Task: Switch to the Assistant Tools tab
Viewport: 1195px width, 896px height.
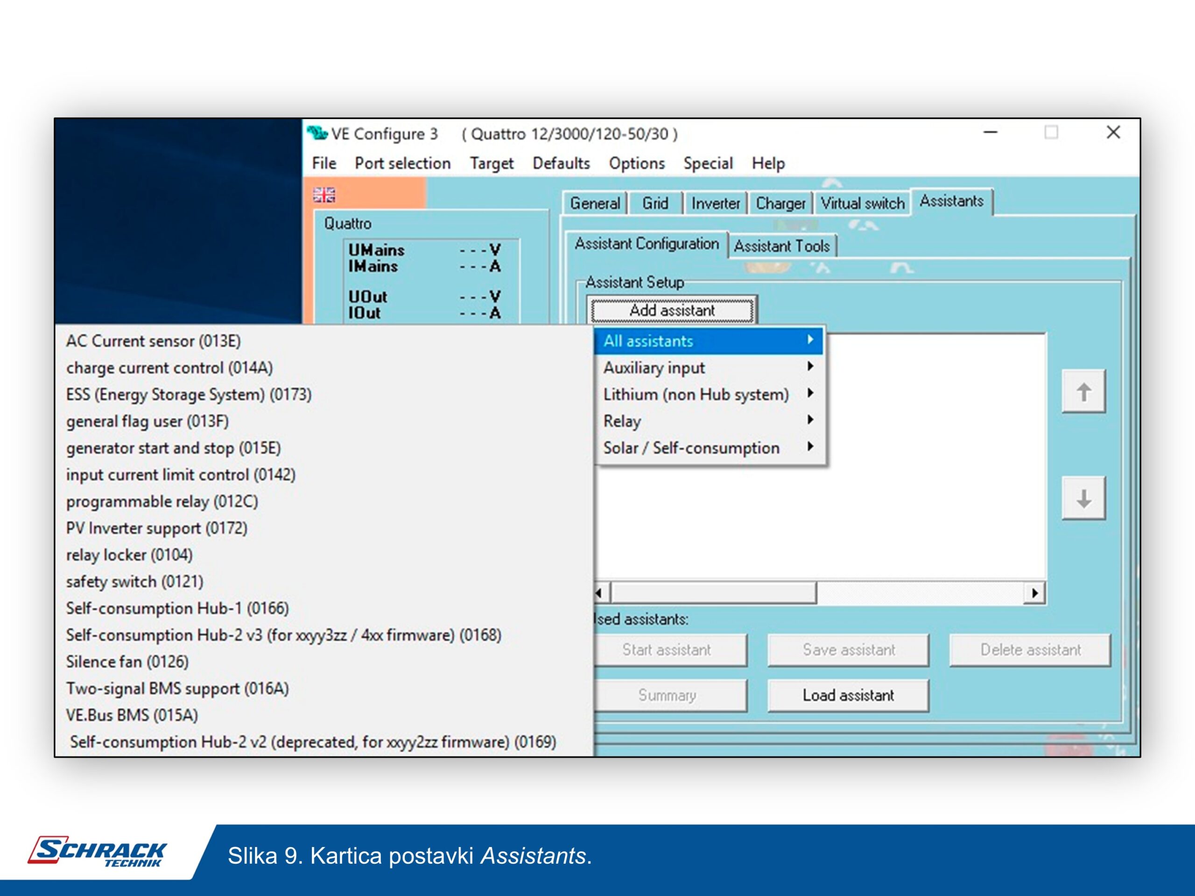Action: (781, 246)
